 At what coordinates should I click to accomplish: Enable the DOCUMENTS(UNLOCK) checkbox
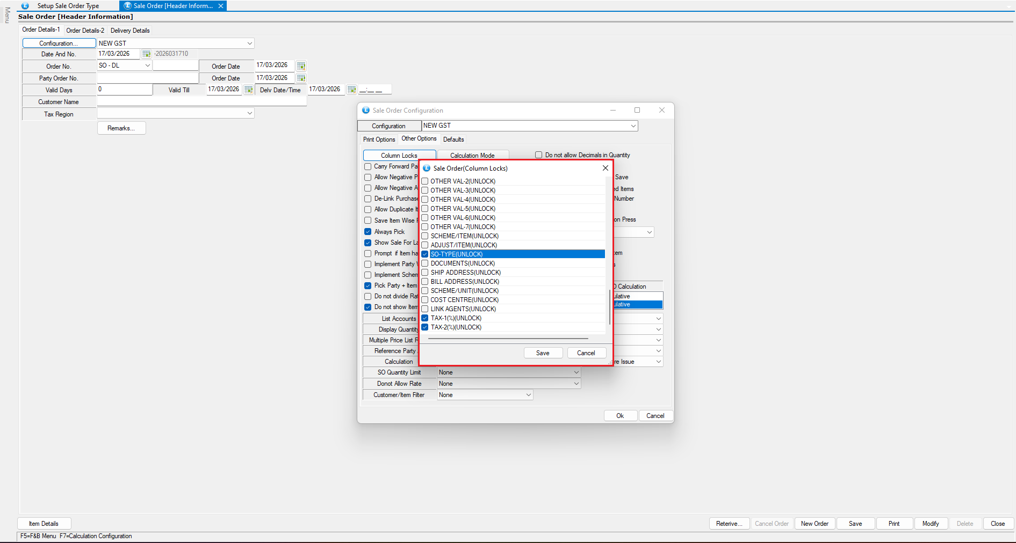click(x=425, y=263)
